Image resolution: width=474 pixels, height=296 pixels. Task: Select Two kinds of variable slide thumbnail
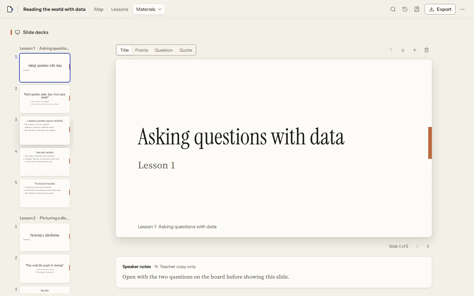click(x=45, y=193)
